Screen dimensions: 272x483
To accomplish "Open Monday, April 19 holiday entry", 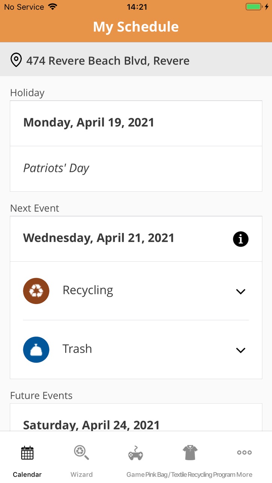I will point(136,123).
